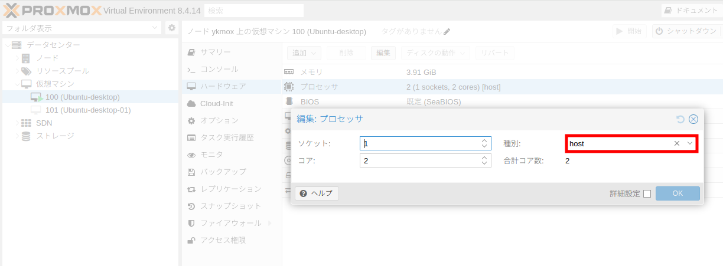Expand the ノード tree arrow
Screen dimensions: 723x266
tap(17, 58)
